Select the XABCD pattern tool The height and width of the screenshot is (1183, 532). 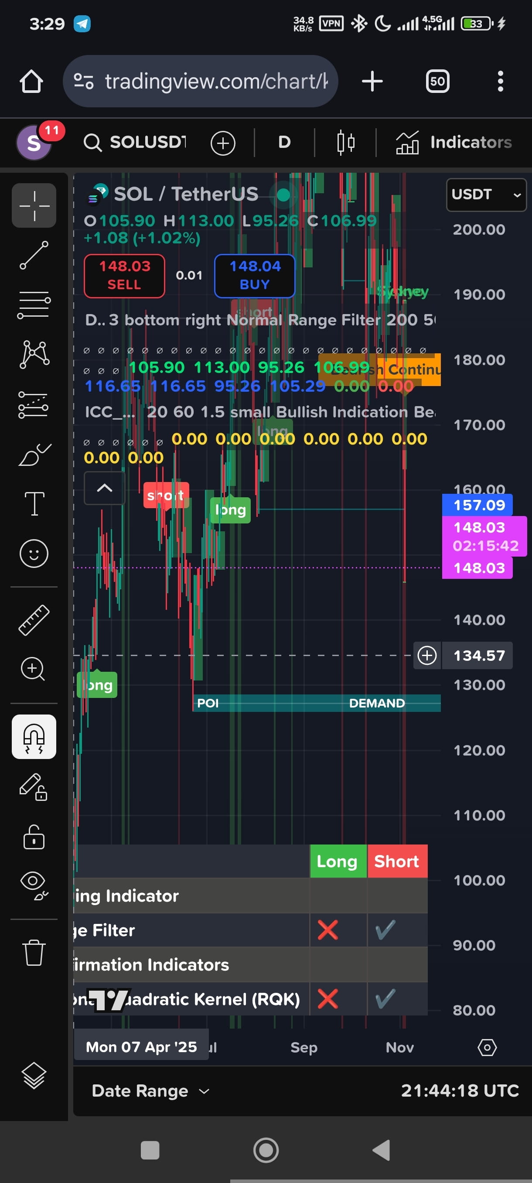click(x=34, y=354)
